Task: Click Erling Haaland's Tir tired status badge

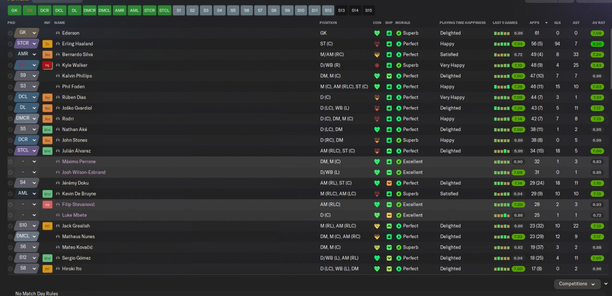Action: [x=47, y=44]
